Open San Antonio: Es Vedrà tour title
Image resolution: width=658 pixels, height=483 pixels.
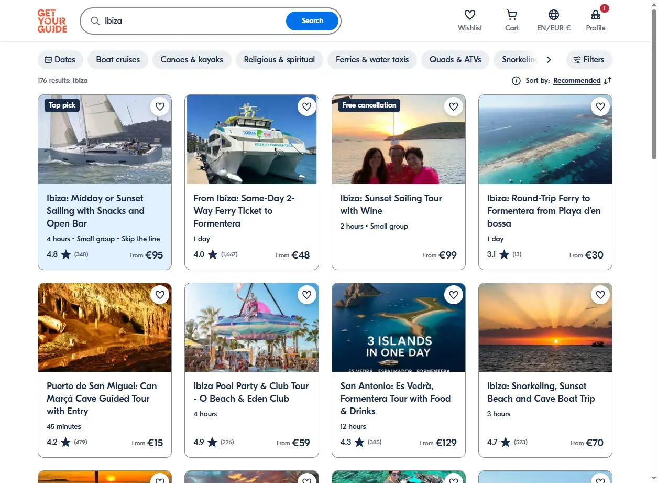(x=396, y=399)
